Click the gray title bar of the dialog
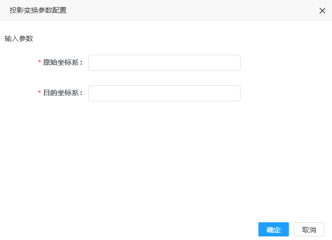 166,10
